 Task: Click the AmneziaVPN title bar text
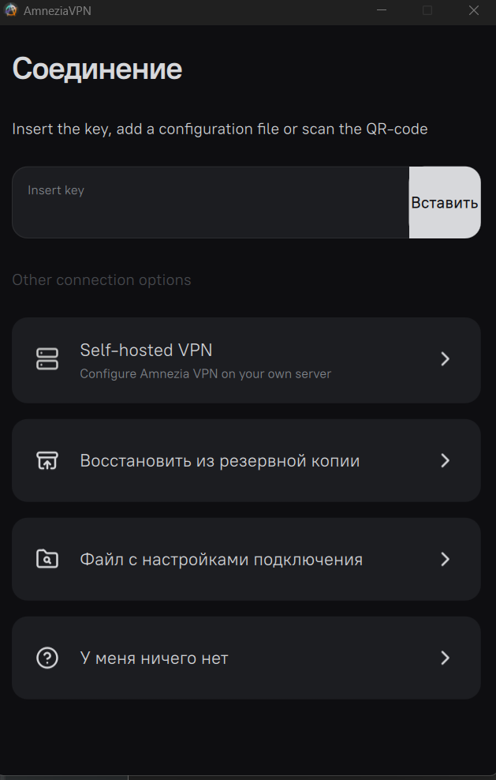(x=57, y=11)
